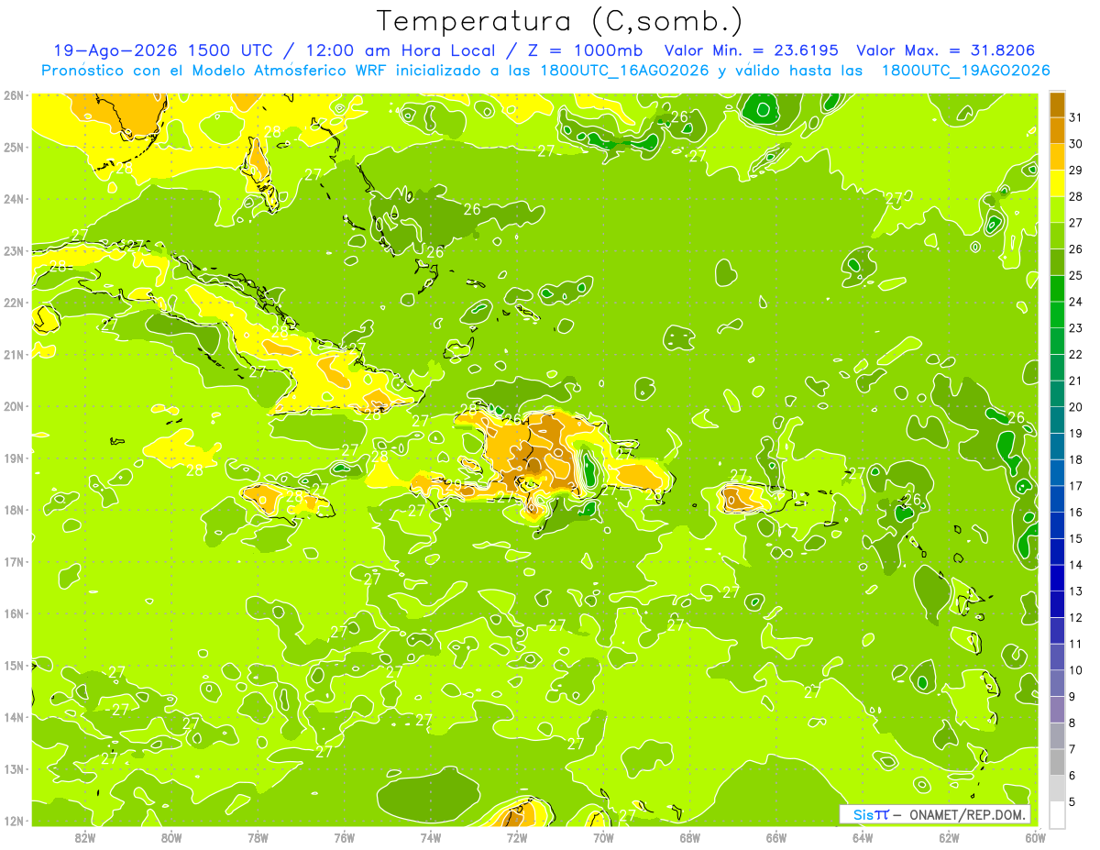Click the "70W" longitude axis label
The height and width of the screenshot is (850, 1100).
pyautogui.click(x=603, y=837)
